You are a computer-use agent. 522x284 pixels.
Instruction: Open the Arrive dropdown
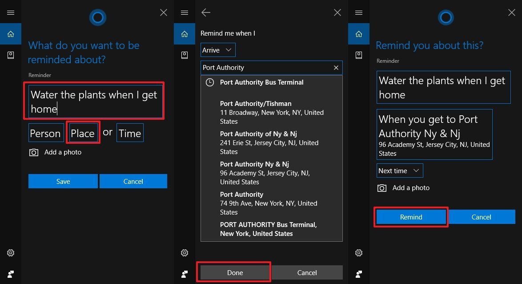[x=217, y=50]
